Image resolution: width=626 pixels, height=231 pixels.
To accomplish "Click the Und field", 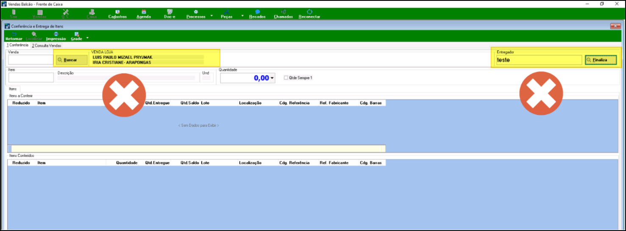I will pyautogui.click(x=206, y=78).
